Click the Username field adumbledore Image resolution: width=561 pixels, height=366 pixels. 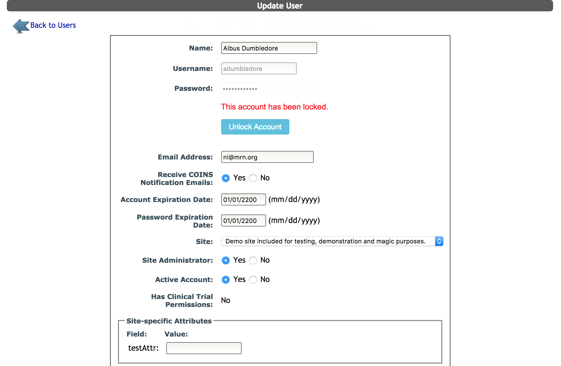pyautogui.click(x=259, y=68)
